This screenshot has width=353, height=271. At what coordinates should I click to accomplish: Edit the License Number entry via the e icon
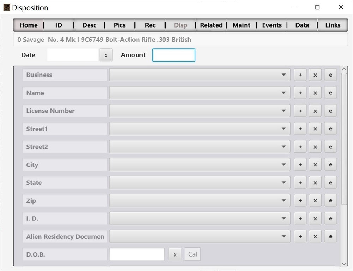(x=330, y=110)
